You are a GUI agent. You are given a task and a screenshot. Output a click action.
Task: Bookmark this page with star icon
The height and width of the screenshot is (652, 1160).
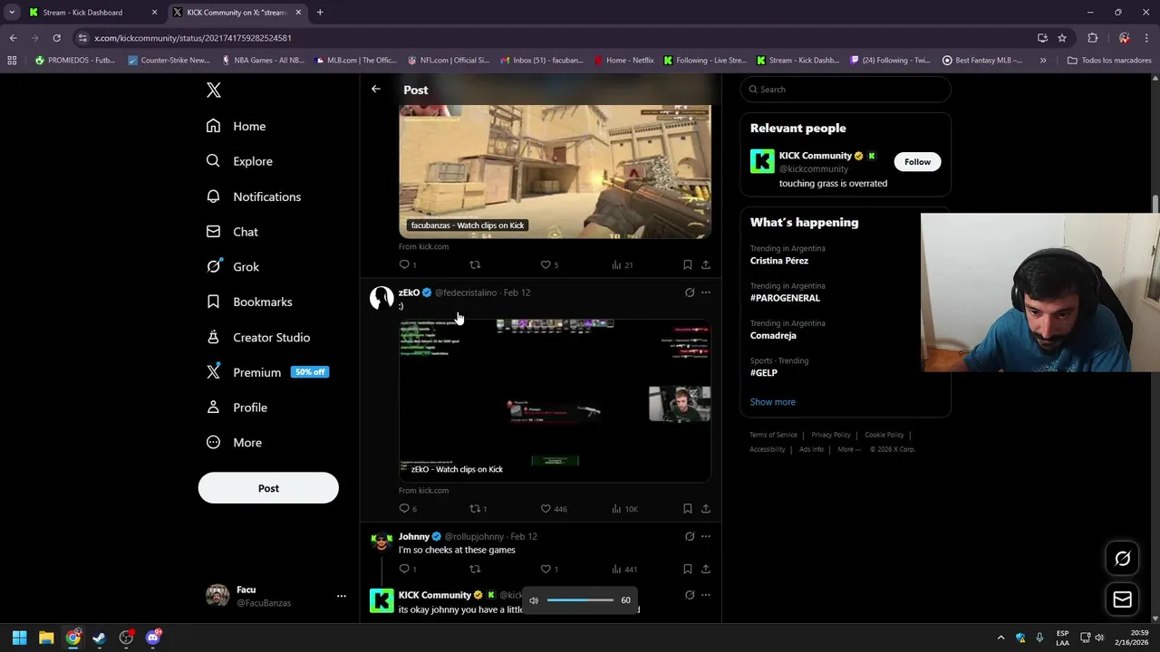(1062, 38)
